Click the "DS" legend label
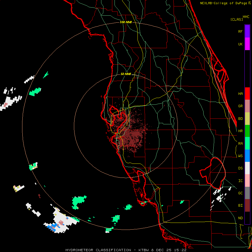Screen dimensions: 252x252 240,168
